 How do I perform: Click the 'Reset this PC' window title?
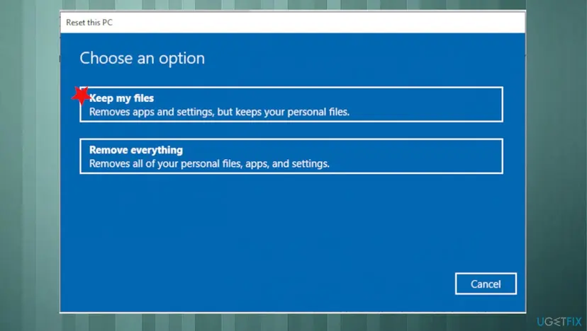pos(89,23)
